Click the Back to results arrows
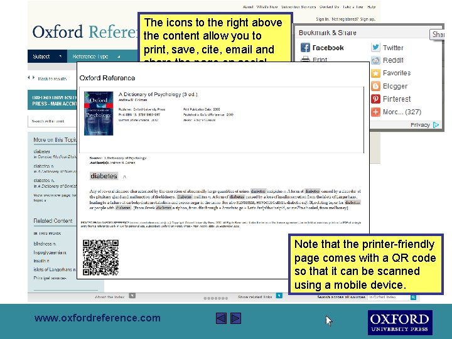The height and width of the screenshot is (339, 452). coord(31,78)
